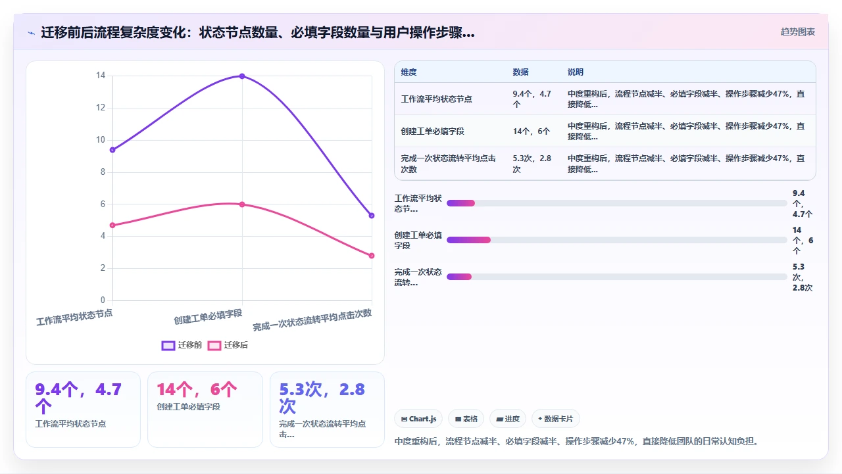Click the lightning icon beside the title
Screen dimensions: 842x474
[31, 32]
